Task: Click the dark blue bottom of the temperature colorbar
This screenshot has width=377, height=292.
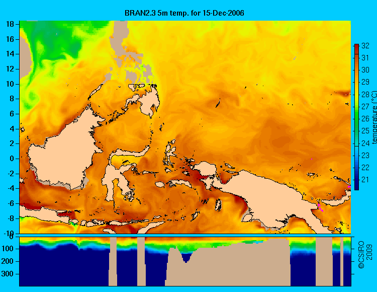Action: [x=356, y=185]
